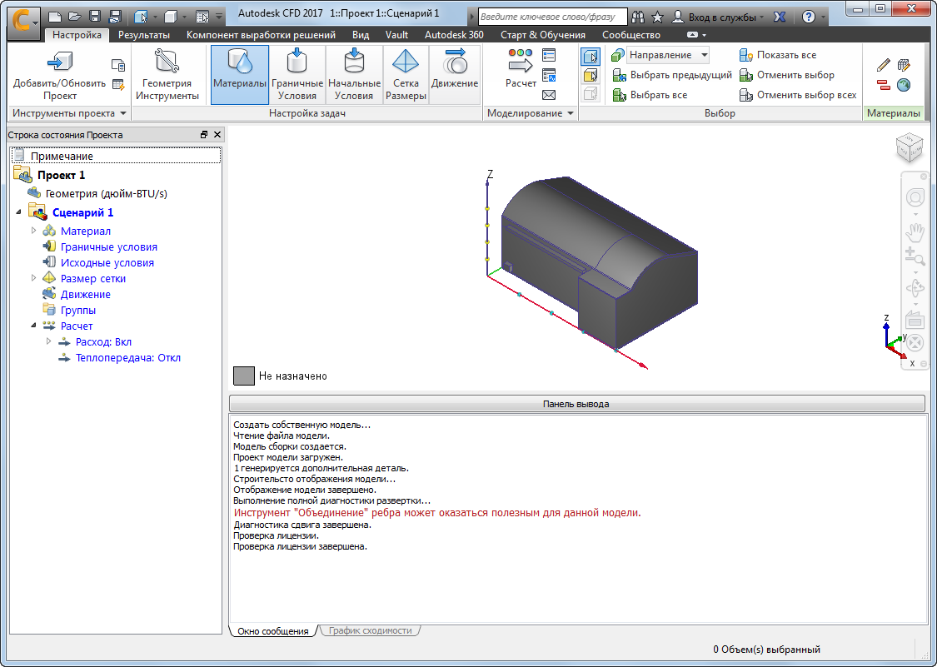Image resolution: width=937 pixels, height=667 pixels.
Task: Click the keyword search input field
Action: [553, 17]
